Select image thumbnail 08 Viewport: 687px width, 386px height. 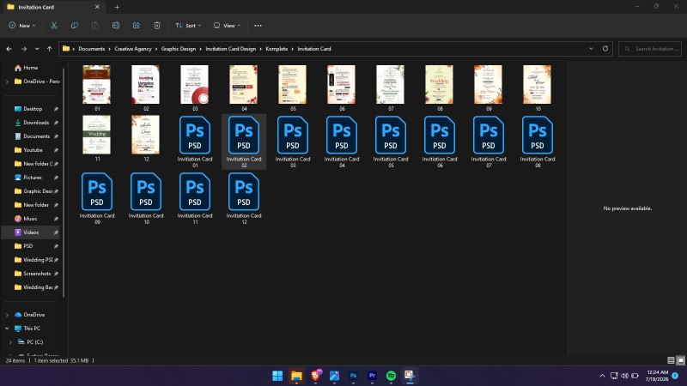coord(440,88)
